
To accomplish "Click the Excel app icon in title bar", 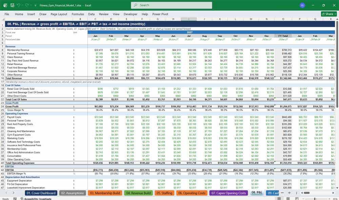I will [5, 5].
